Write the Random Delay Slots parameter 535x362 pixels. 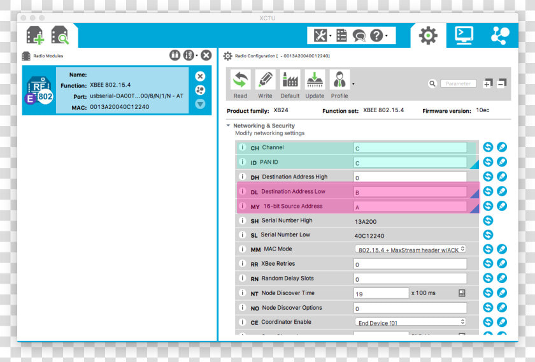[502, 278]
